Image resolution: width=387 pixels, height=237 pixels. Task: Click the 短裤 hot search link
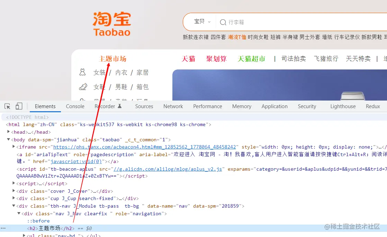click(276, 37)
